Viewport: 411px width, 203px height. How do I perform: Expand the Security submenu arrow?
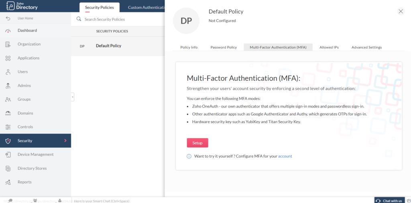[x=65, y=141]
